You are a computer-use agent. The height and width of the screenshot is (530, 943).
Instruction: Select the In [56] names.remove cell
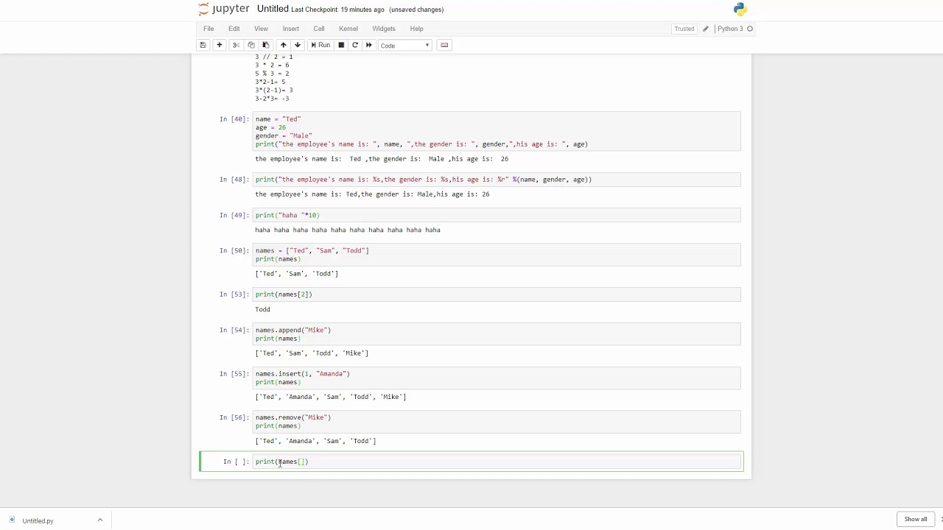pos(497,422)
